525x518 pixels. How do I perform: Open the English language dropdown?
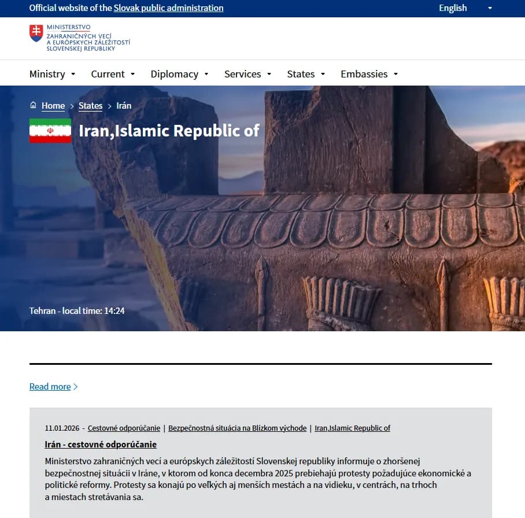pos(465,8)
